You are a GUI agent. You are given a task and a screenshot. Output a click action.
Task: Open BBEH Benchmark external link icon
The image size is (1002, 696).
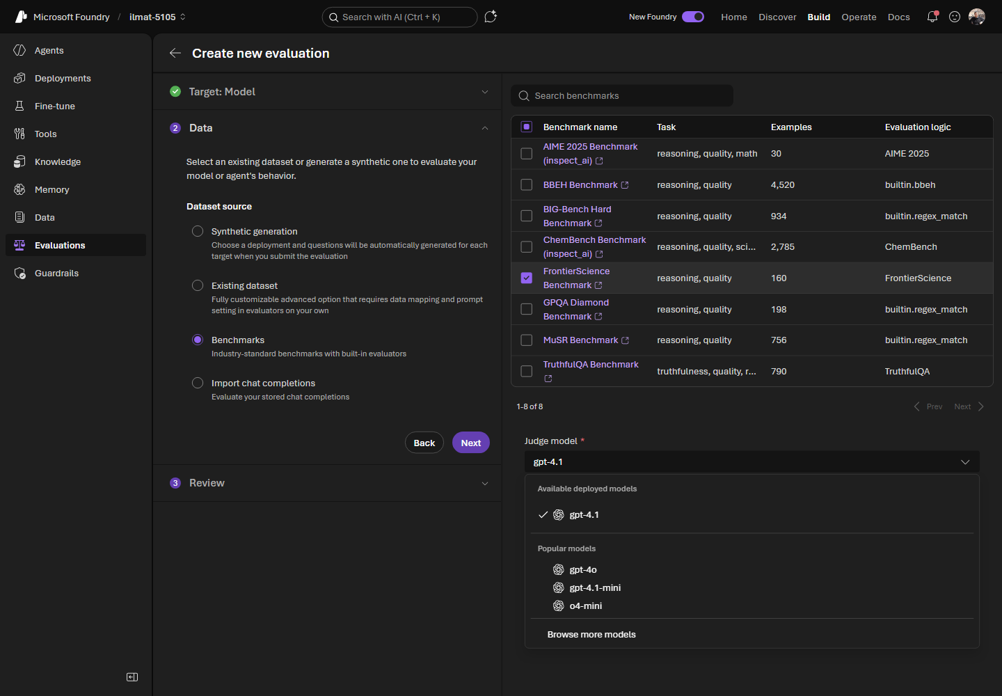point(625,185)
